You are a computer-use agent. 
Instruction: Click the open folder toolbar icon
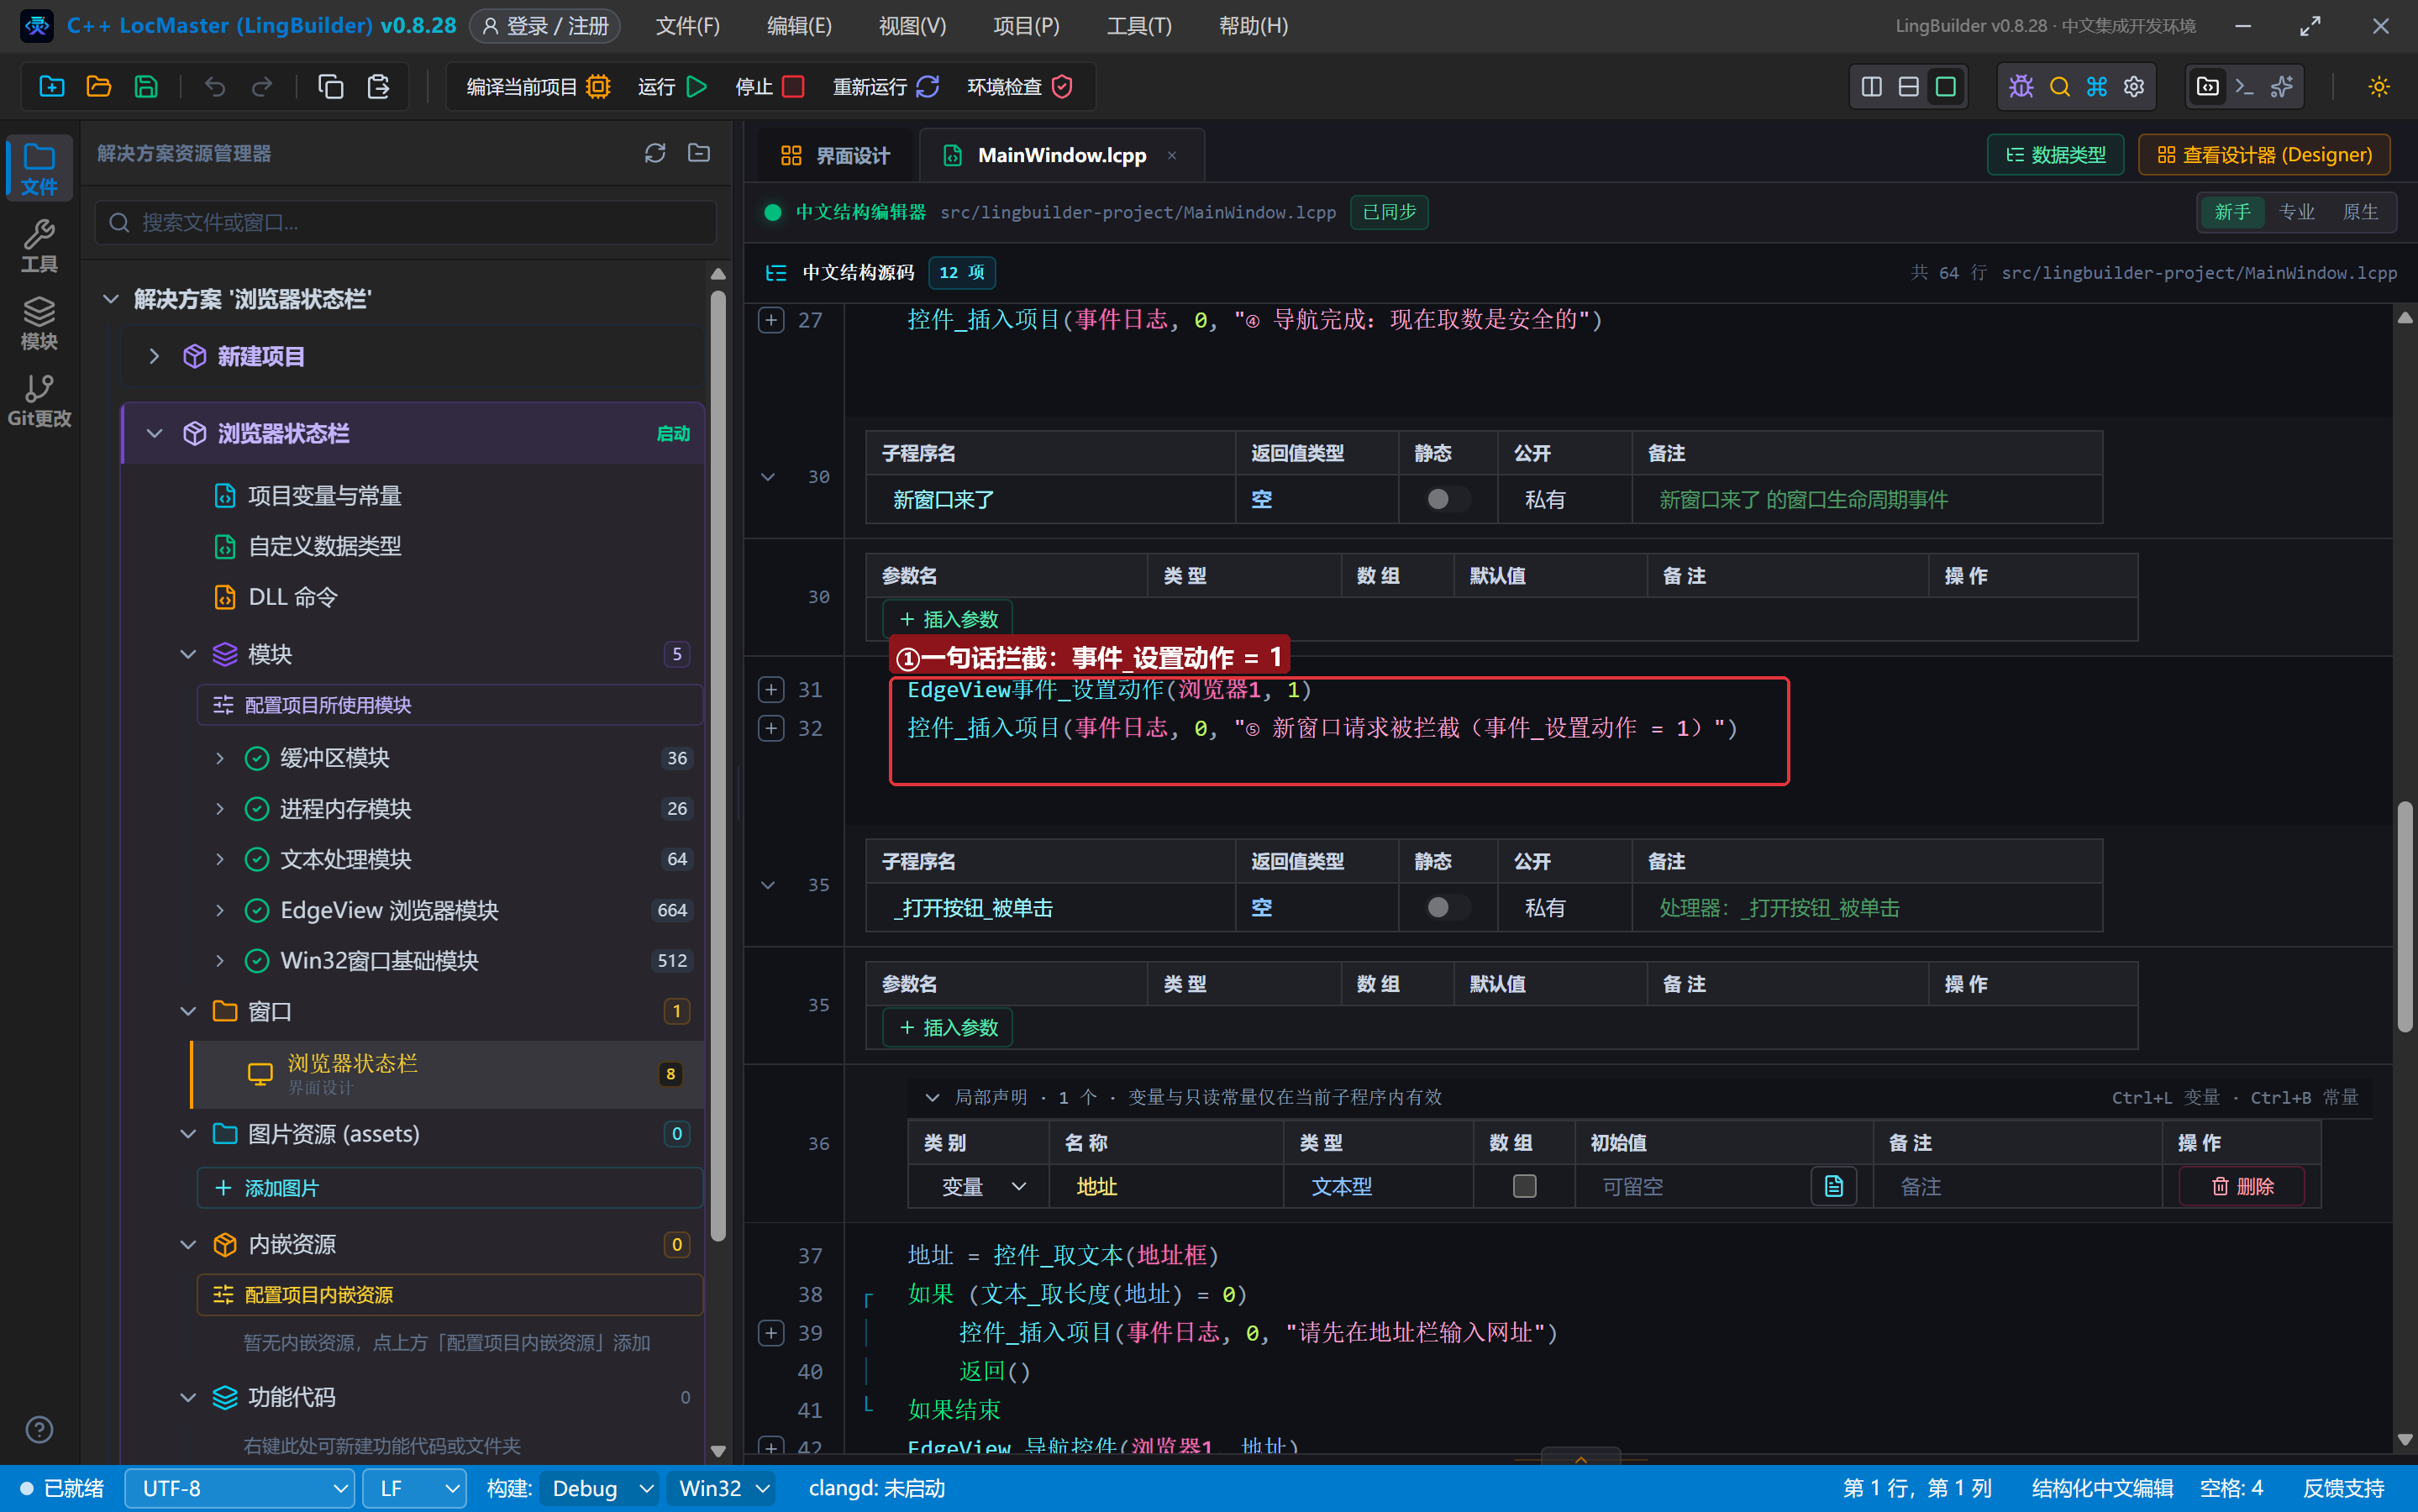tap(98, 87)
